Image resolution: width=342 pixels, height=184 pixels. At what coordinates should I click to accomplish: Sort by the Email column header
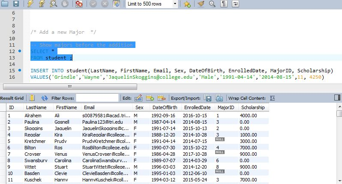pyautogui.click(x=107, y=107)
